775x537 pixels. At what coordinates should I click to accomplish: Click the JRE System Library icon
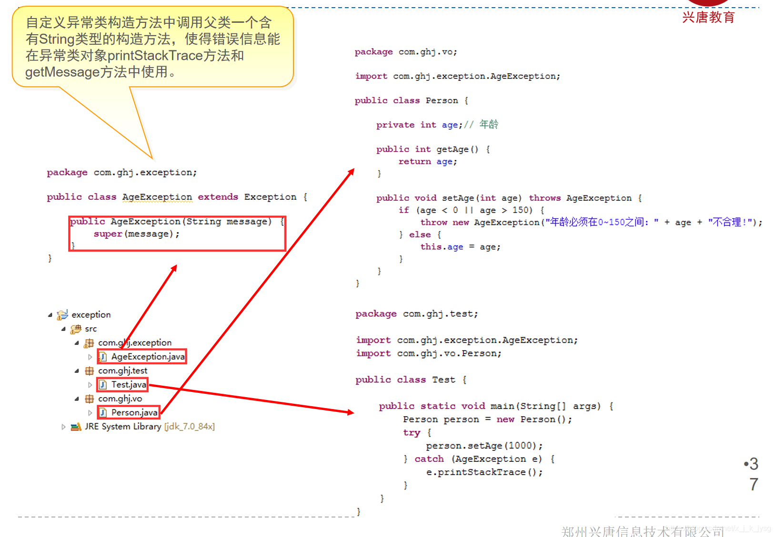pos(76,427)
